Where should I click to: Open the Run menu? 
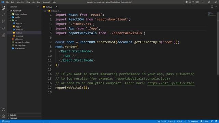tap(39, 2)
